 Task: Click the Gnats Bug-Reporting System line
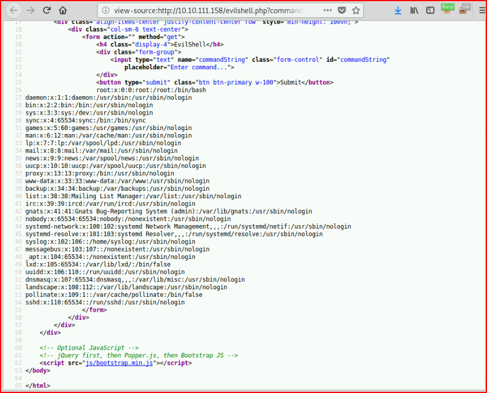pos(168,211)
